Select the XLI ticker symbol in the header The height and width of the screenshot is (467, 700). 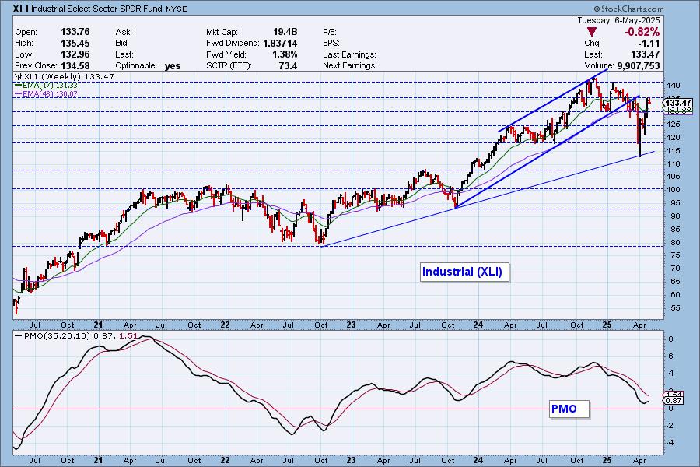21,9
